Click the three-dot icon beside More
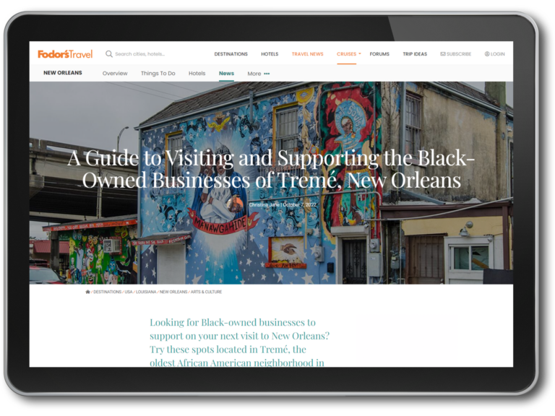The width and height of the screenshot is (555, 416). click(267, 74)
